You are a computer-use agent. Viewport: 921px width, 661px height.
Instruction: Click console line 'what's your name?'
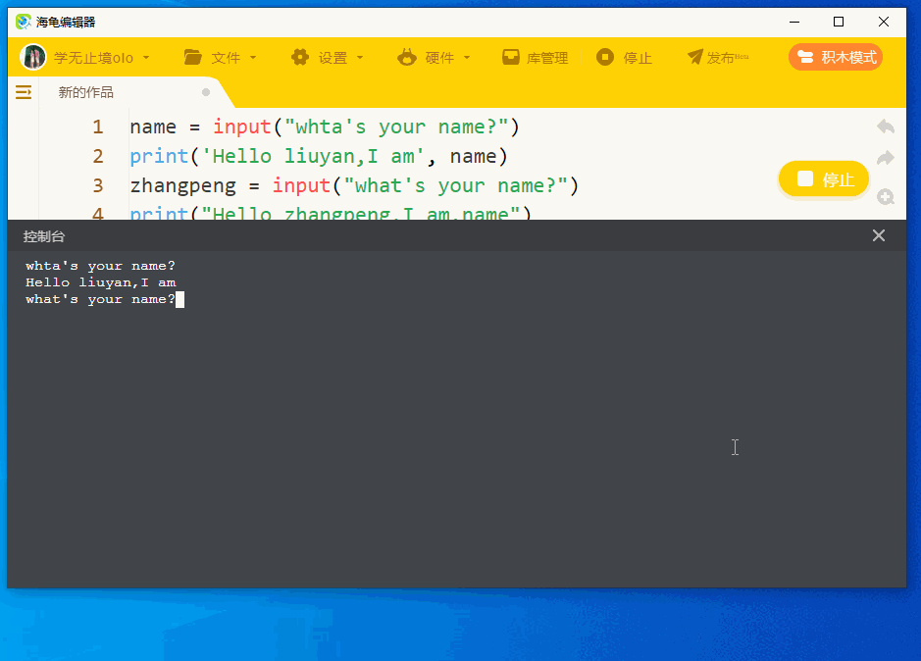pos(100,300)
